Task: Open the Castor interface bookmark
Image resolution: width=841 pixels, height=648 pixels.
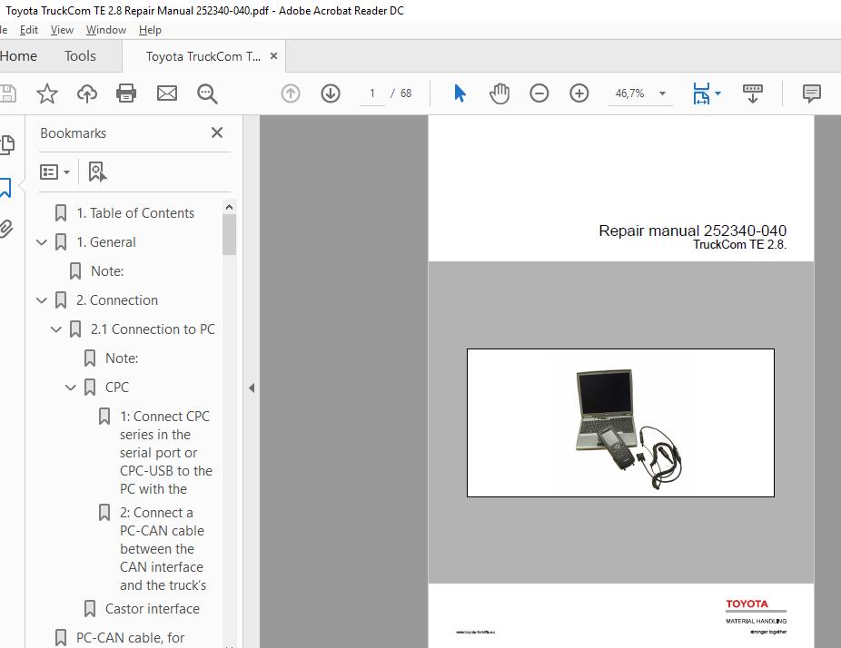Action: [x=152, y=609]
